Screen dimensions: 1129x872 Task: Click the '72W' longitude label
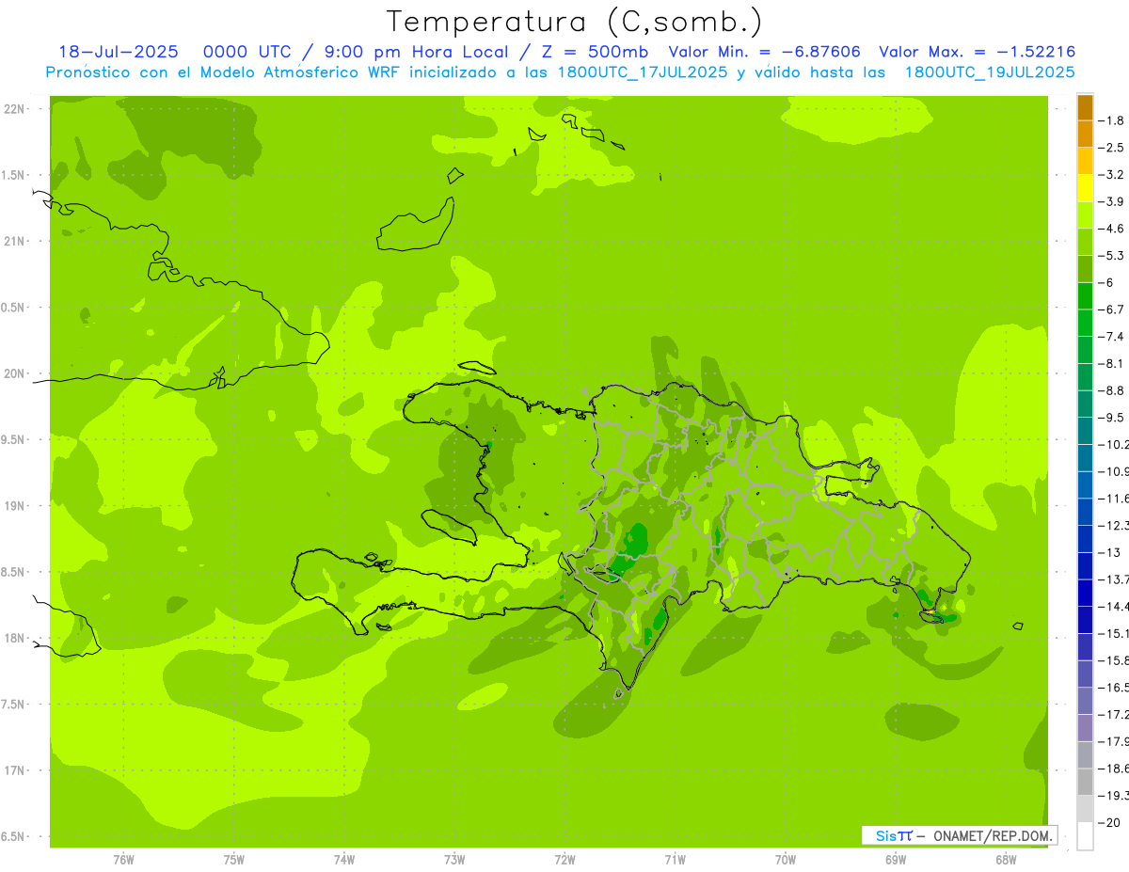(564, 860)
